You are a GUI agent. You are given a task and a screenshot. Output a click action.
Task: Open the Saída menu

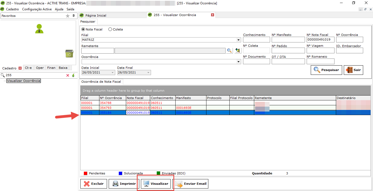pos(70,9)
